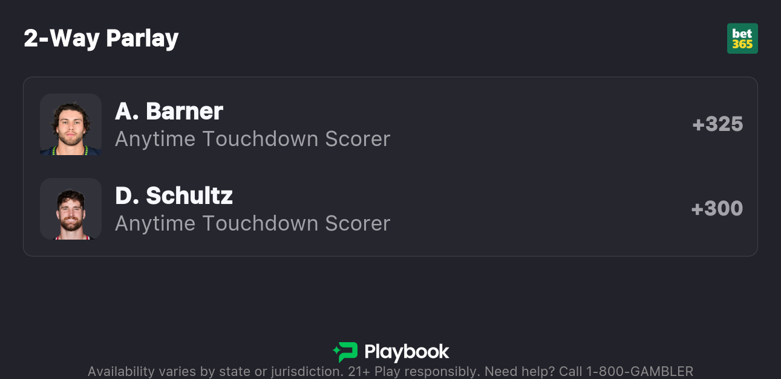This screenshot has width=781, height=379.
Task: Click Barner's Anytime Touchdown Scorer label
Action: (252, 139)
